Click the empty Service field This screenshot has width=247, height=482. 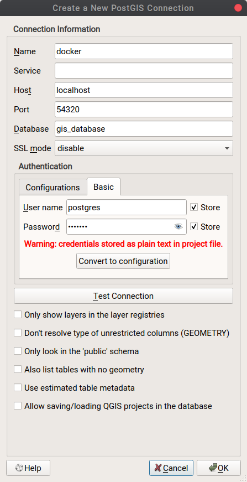[x=144, y=70]
